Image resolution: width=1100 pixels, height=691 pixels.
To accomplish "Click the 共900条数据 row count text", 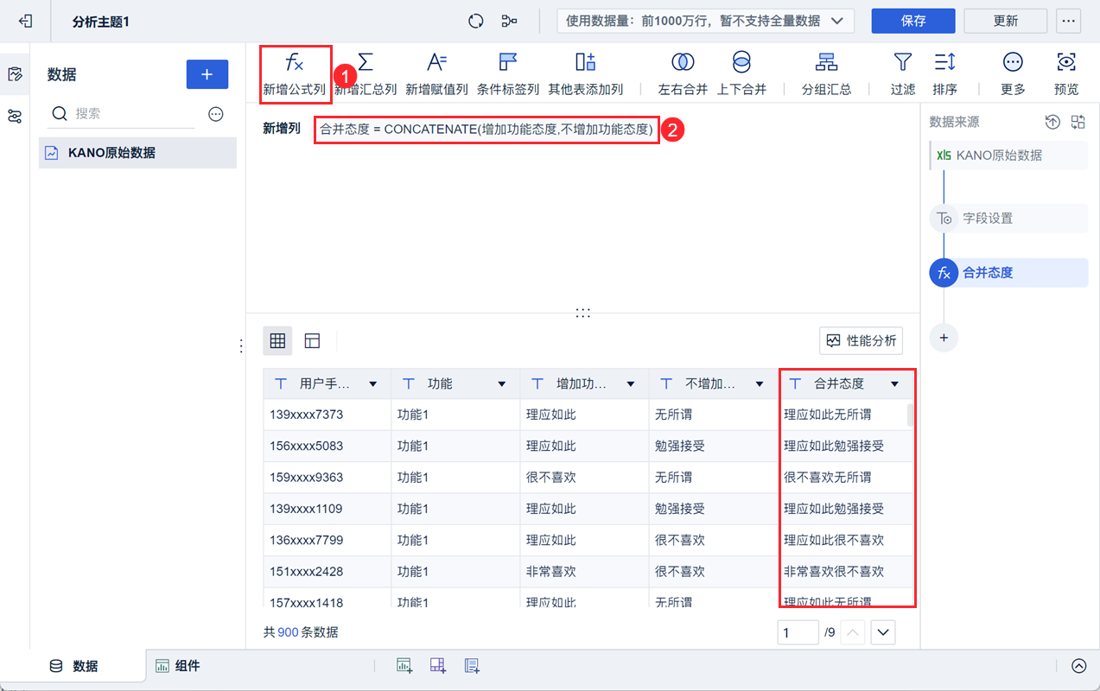I will tap(301, 632).
